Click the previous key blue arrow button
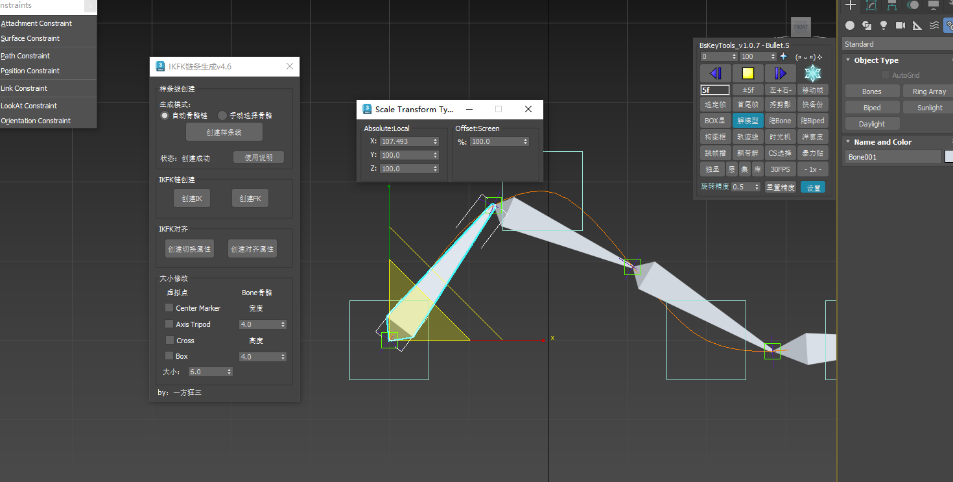The height and width of the screenshot is (482, 953). click(x=715, y=73)
